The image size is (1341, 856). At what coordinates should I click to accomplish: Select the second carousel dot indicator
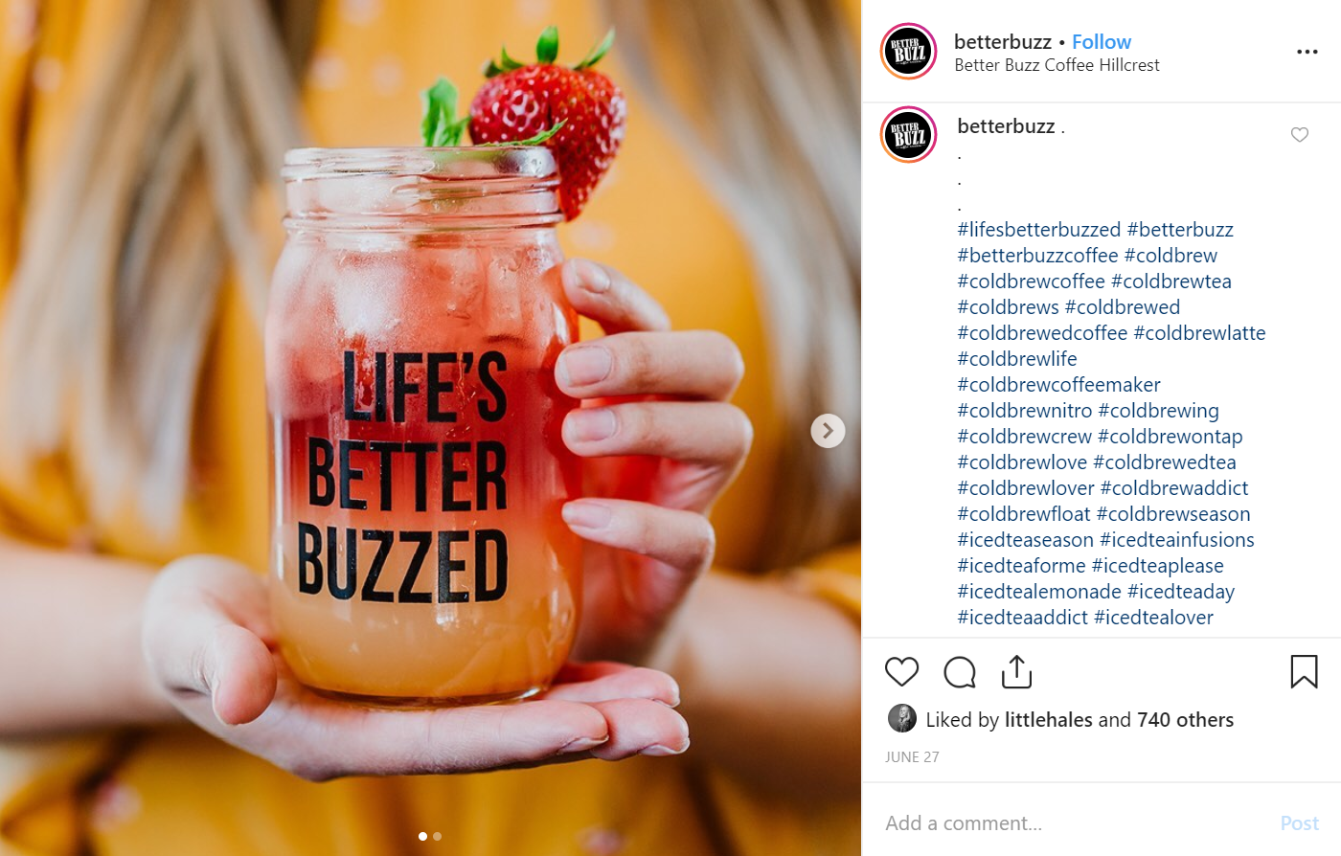438,837
